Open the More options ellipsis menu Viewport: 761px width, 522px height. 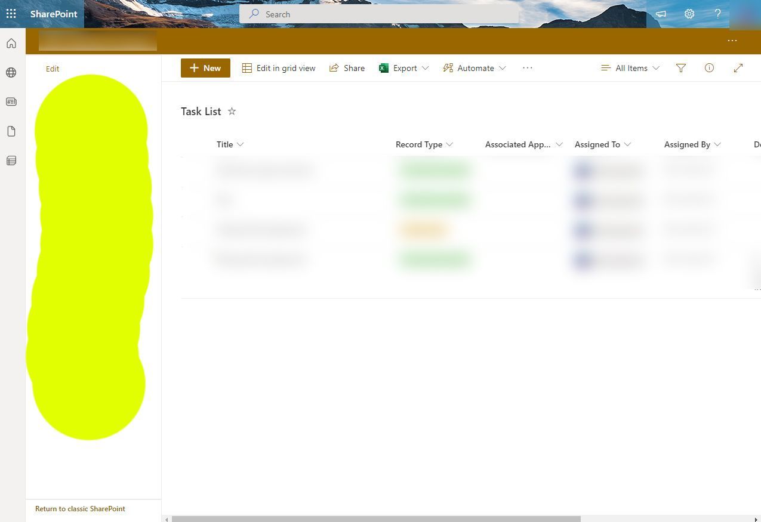527,68
